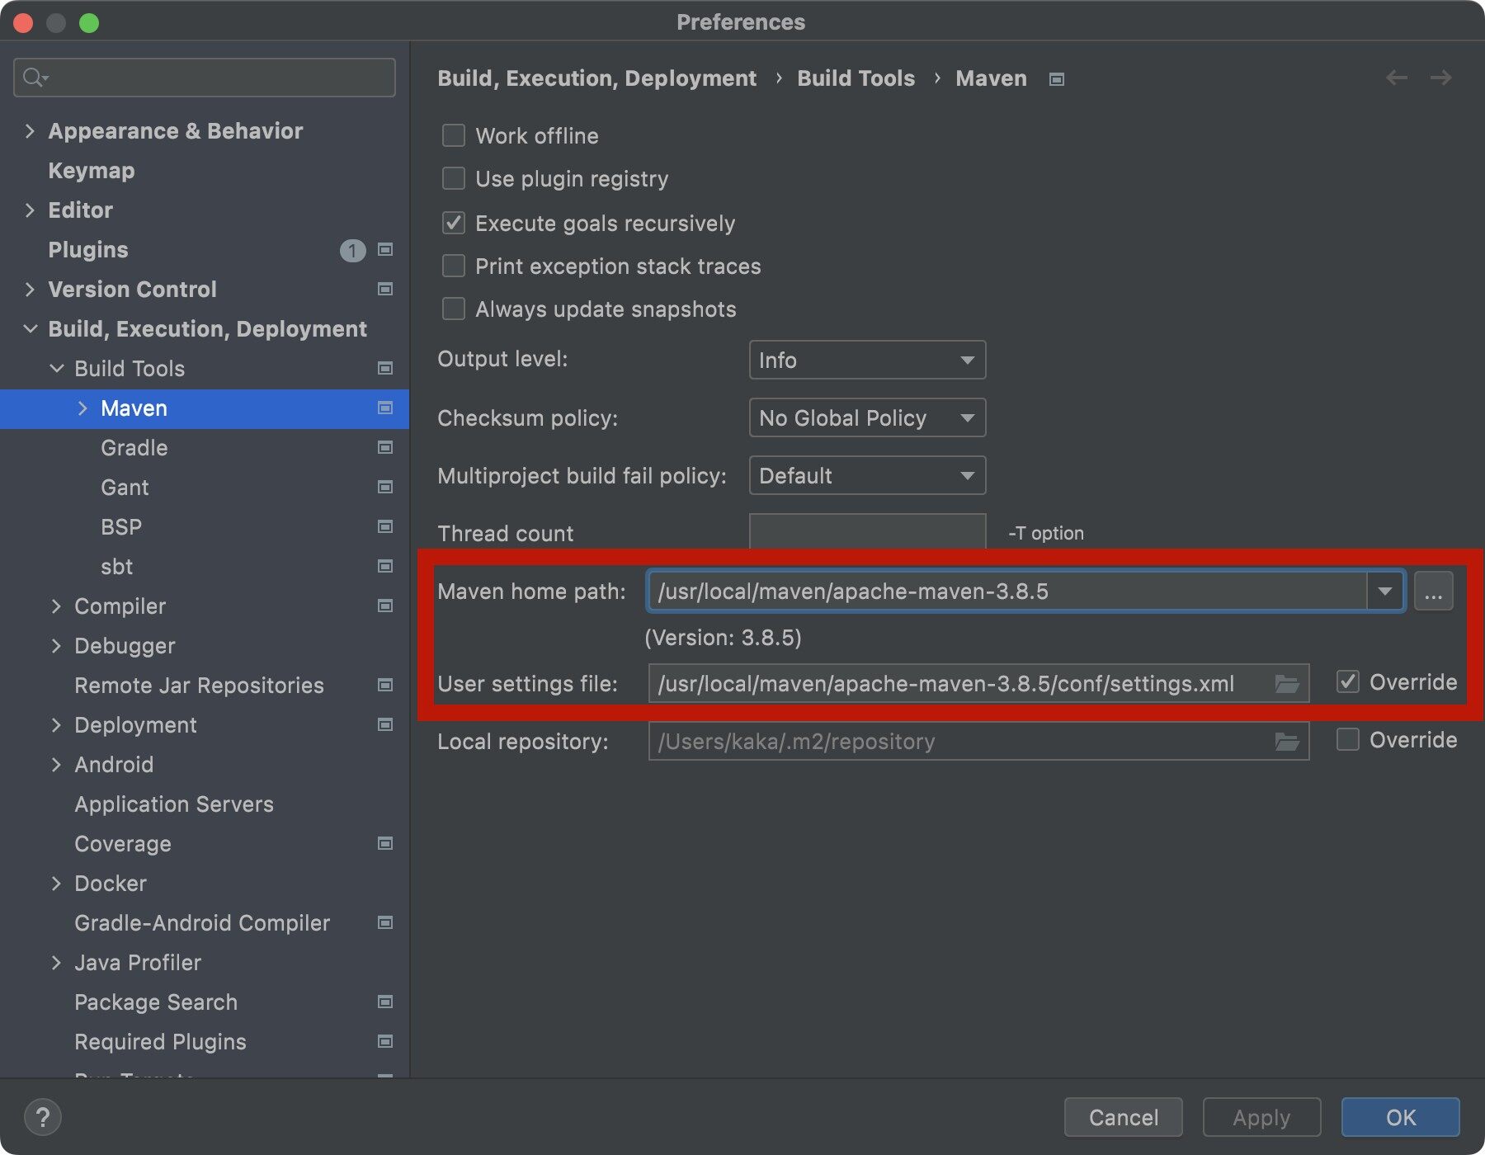Uncheck Override for User settings file
The height and width of the screenshot is (1155, 1485).
pos(1348,682)
